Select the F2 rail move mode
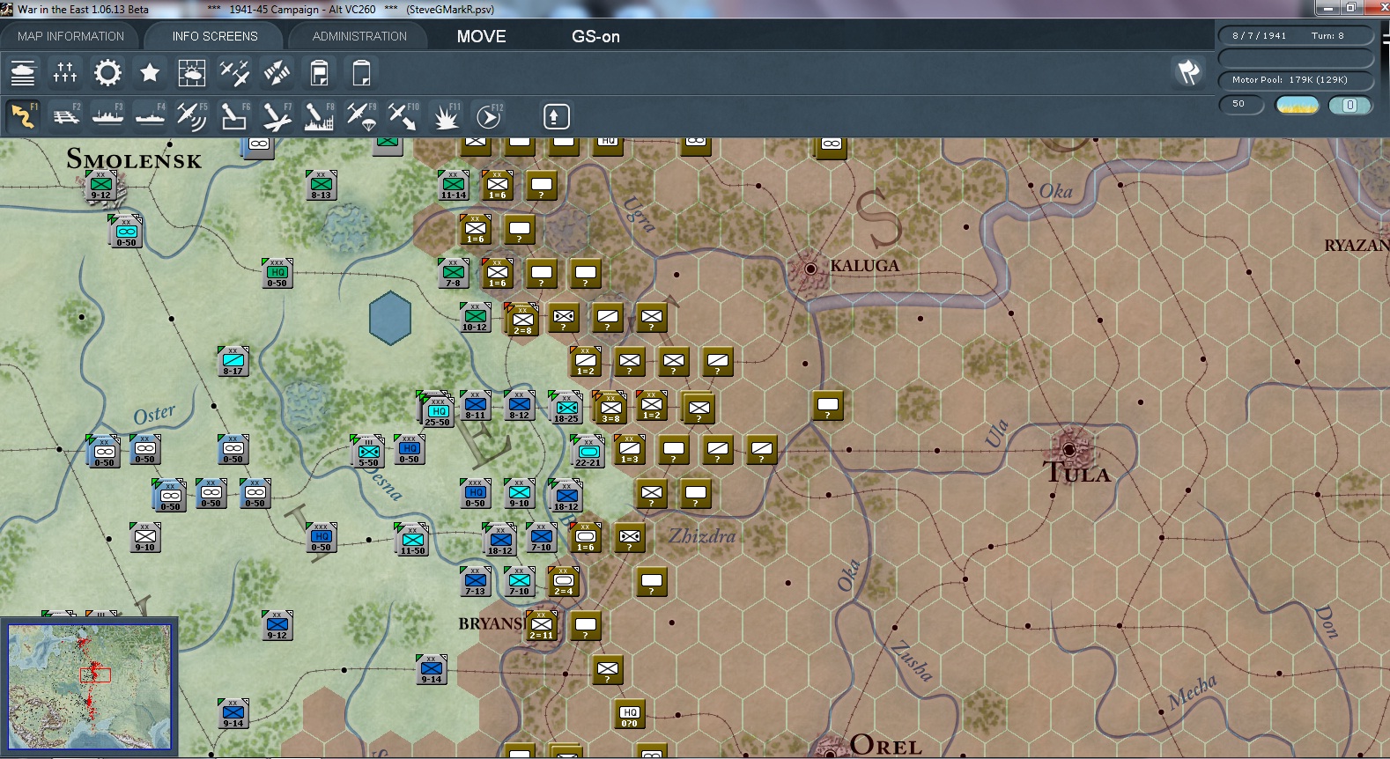The image size is (1390, 759). [x=65, y=115]
